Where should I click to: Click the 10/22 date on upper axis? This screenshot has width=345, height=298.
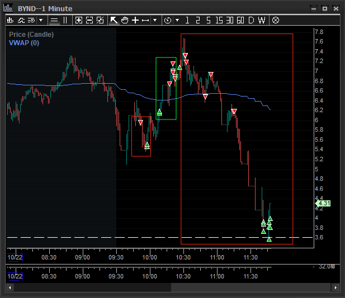15,257
